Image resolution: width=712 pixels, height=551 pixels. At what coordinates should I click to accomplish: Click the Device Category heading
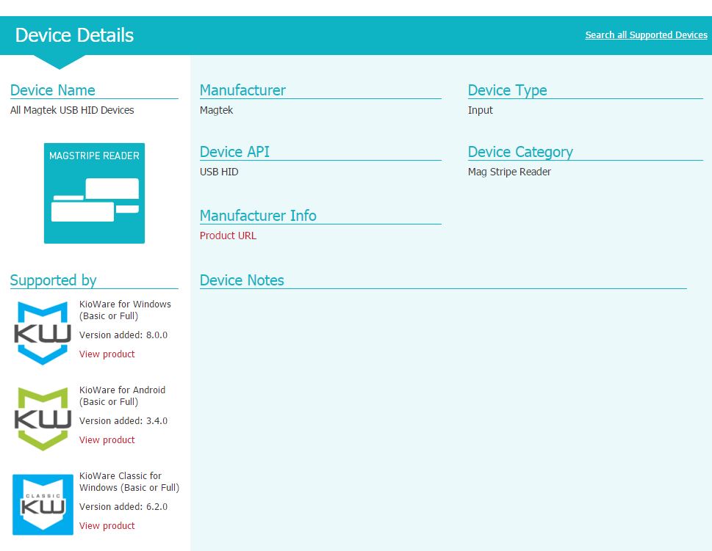tap(520, 152)
